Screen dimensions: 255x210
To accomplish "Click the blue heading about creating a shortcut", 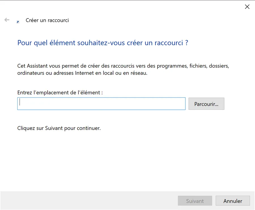I will click(103, 43).
